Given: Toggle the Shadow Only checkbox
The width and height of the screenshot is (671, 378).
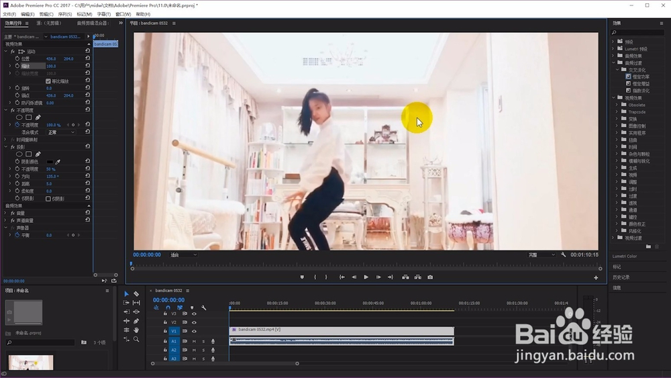Looking at the screenshot, I should (x=48, y=199).
